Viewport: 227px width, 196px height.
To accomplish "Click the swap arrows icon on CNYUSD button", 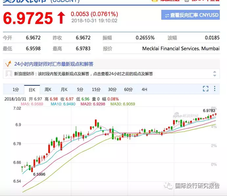I will pos(167,16).
